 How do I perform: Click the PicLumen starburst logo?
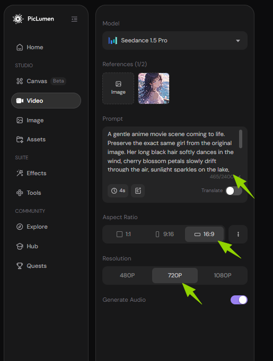(18, 19)
